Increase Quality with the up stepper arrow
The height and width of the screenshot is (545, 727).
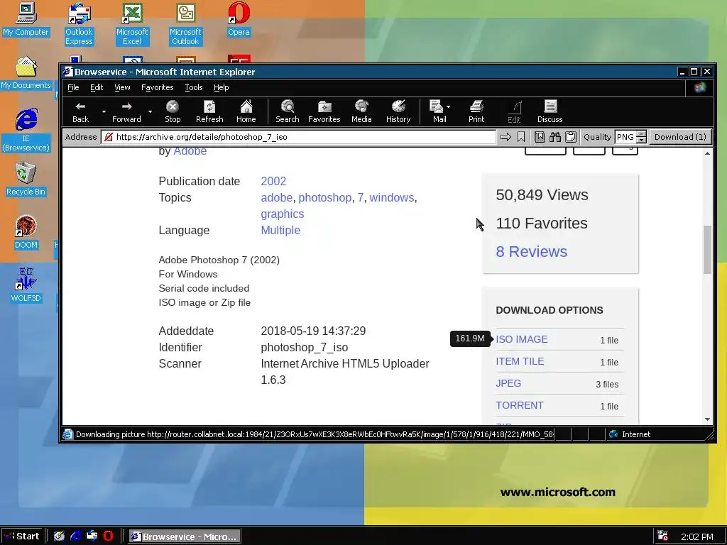[642, 134]
